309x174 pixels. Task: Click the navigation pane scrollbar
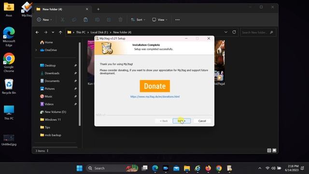(80, 84)
